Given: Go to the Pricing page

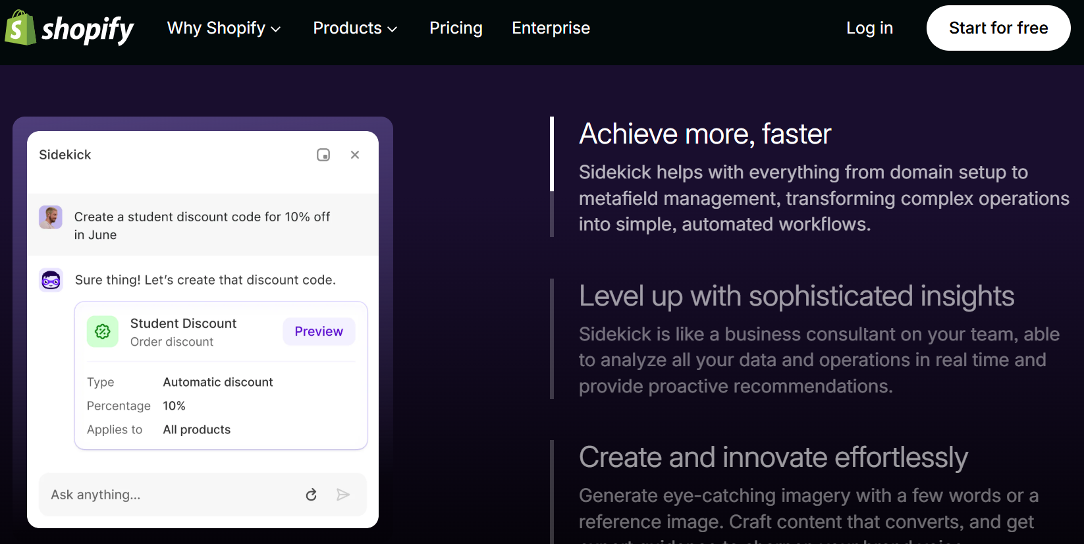Looking at the screenshot, I should 456,28.
